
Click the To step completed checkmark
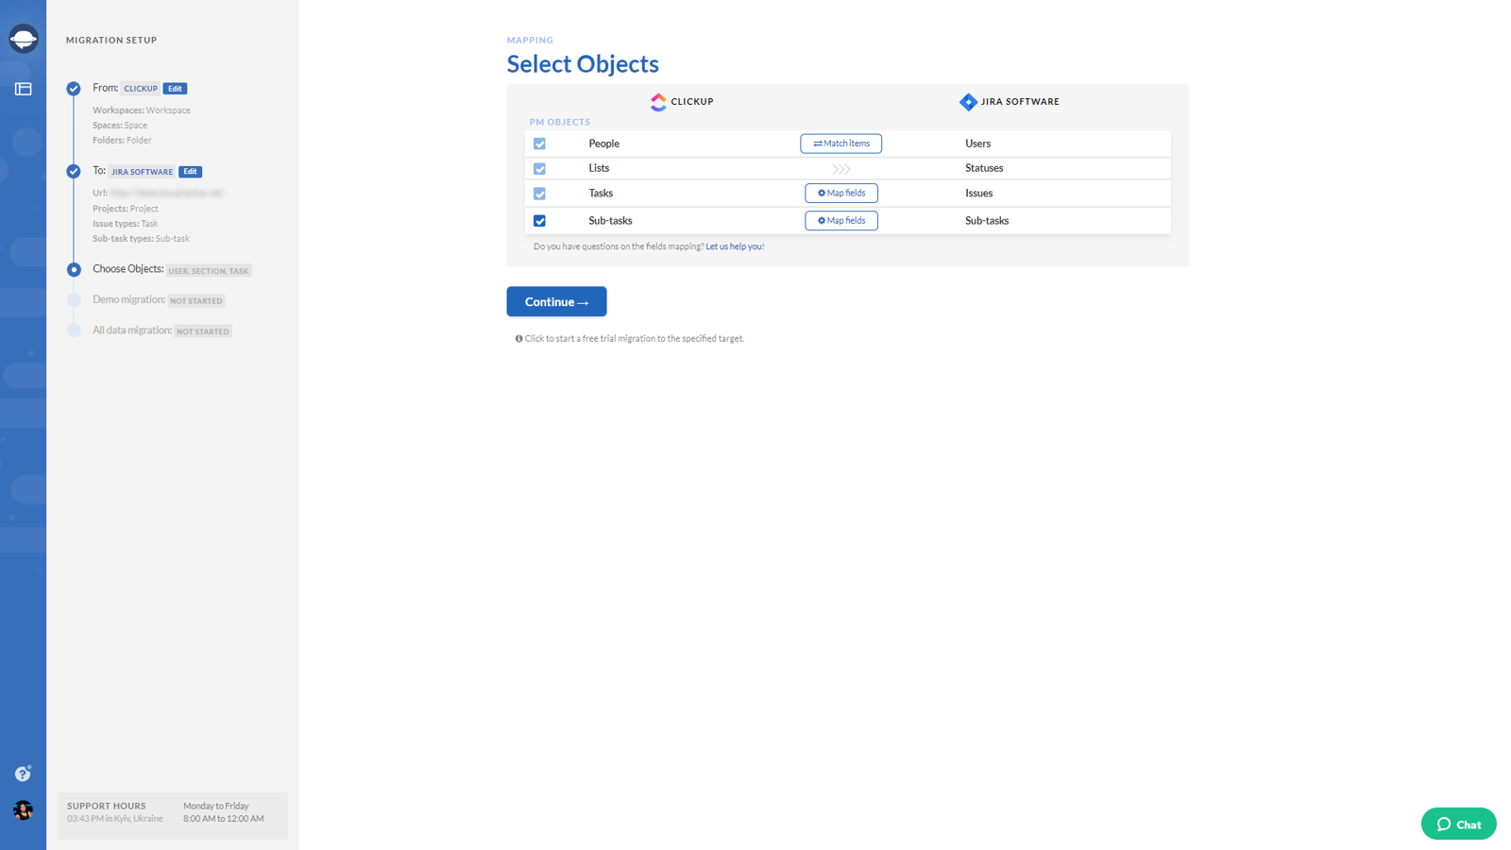74,171
